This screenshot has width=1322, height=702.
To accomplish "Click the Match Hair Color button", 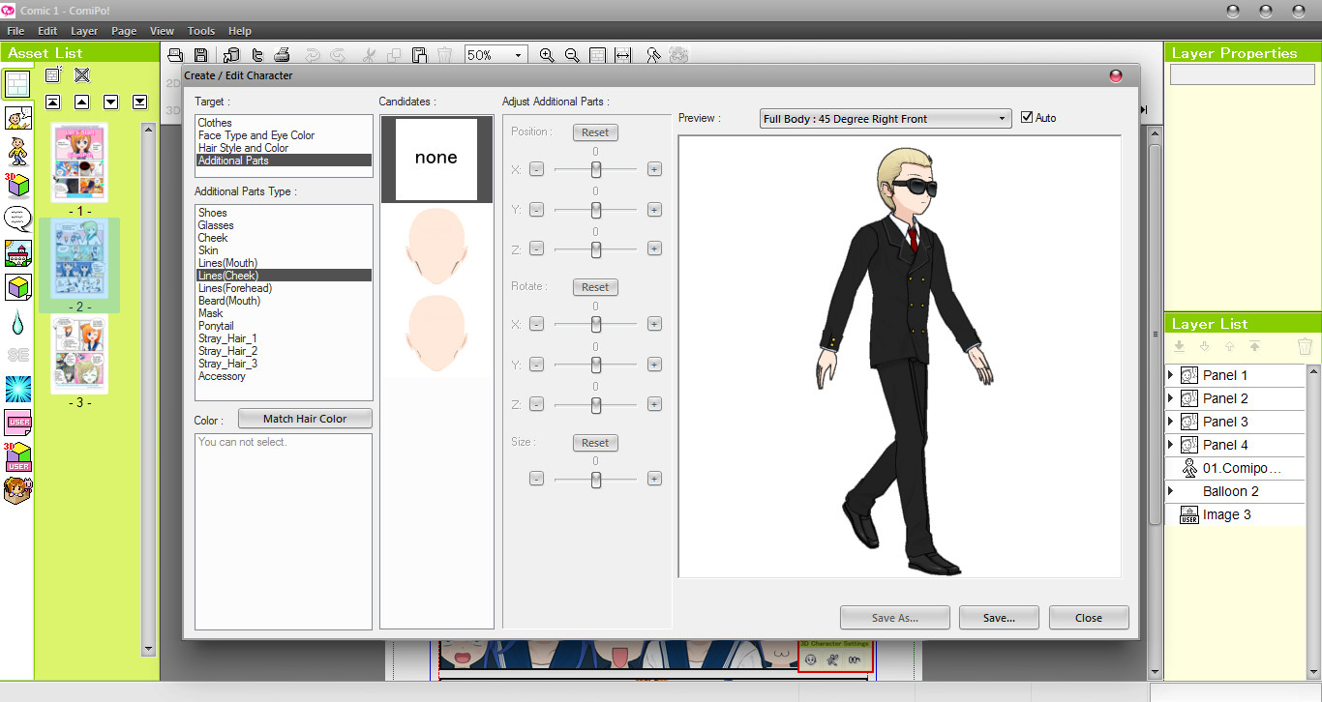I will coord(305,418).
